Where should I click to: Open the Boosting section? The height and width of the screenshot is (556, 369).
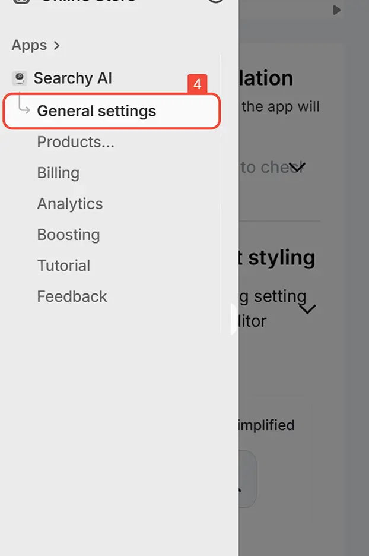[68, 235]
